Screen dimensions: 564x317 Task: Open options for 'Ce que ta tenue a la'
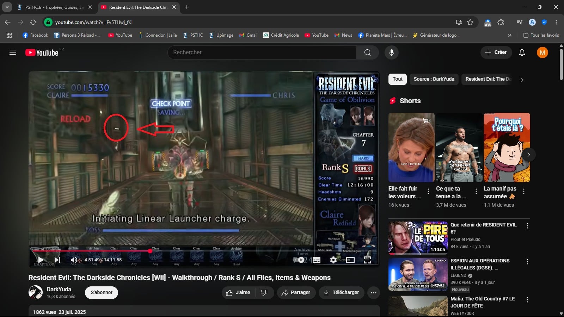476,191
